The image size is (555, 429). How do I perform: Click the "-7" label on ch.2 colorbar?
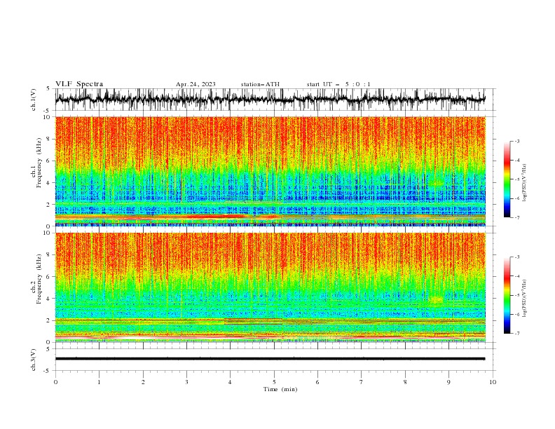point(516,334)
